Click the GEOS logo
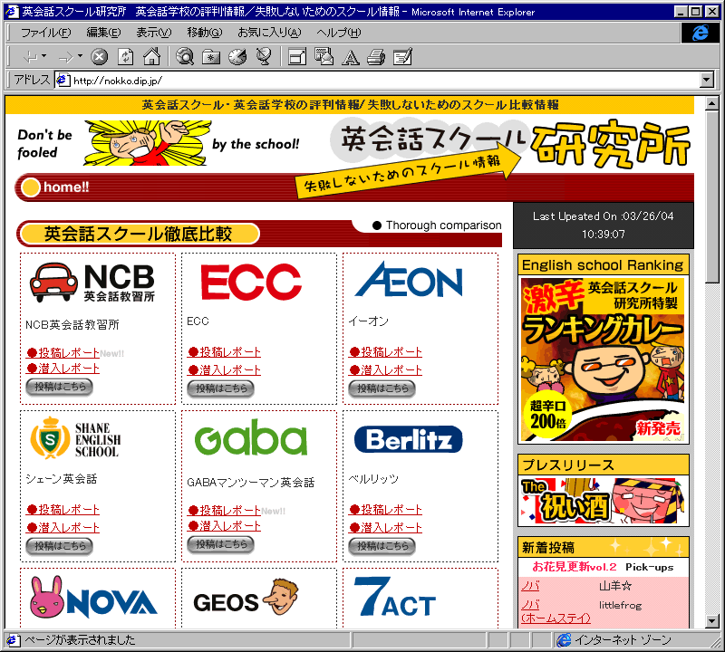This screenshot has height=652, width=725. coord(246,597)
